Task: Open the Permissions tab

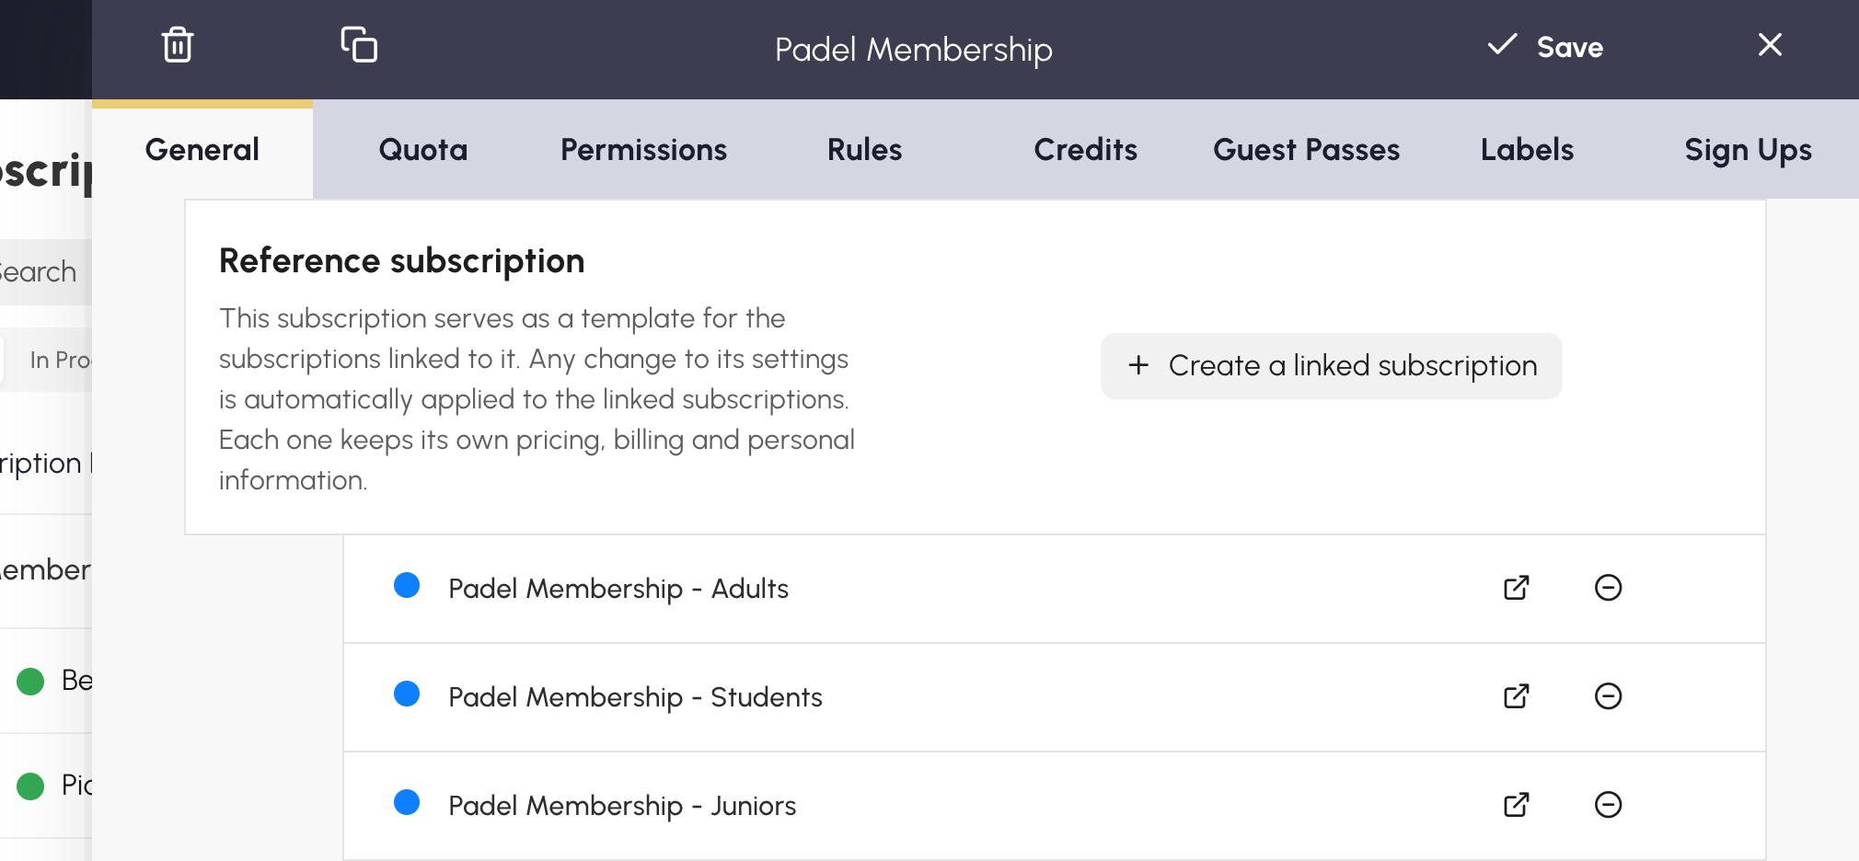Action: tap(644, 150)
